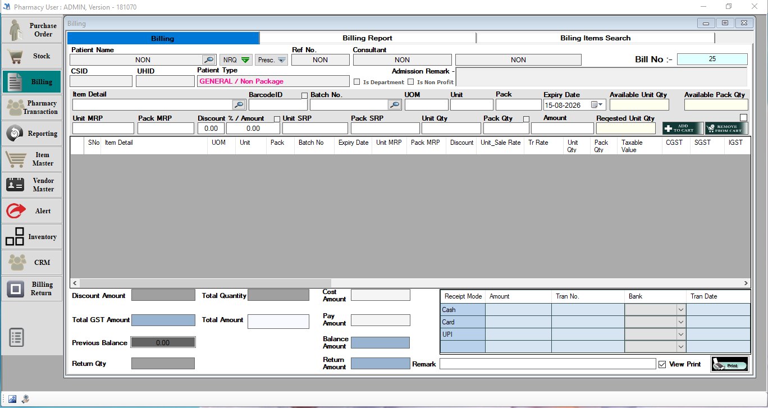This screenshot has width=768, height=408.
Task: Enable the Is Department checkbox
Action: click(356, 82)
